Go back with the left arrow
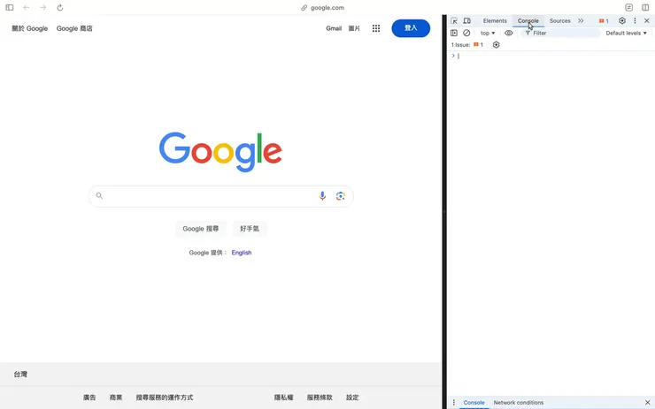This screenshot has width=655, height=409. coord(27,7)
